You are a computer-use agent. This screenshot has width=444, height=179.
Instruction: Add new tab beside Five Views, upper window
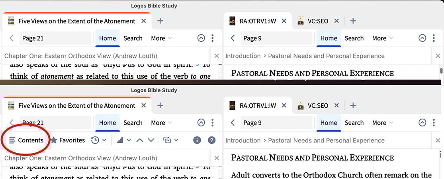coord(160,21)
